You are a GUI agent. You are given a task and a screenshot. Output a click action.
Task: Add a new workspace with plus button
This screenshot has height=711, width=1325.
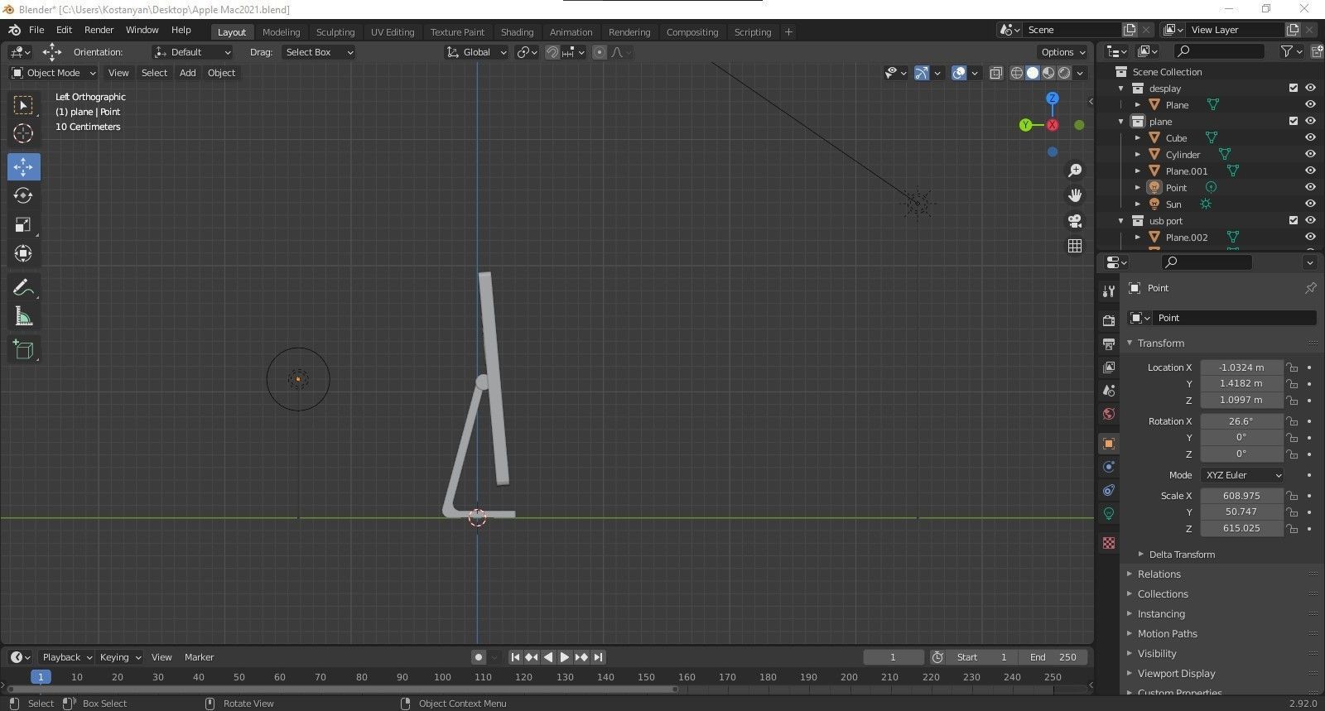click(x=788, y=32)
